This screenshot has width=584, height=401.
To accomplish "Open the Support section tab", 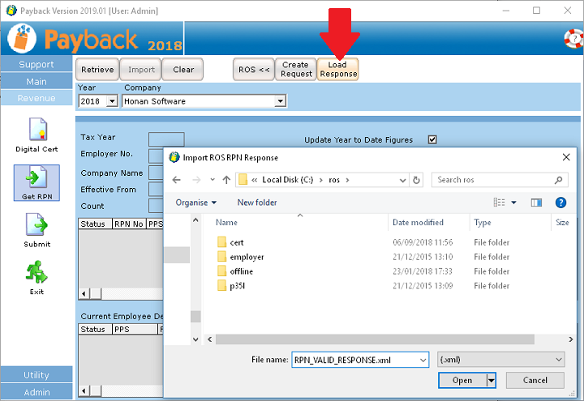I will click(x=36, y=64).
